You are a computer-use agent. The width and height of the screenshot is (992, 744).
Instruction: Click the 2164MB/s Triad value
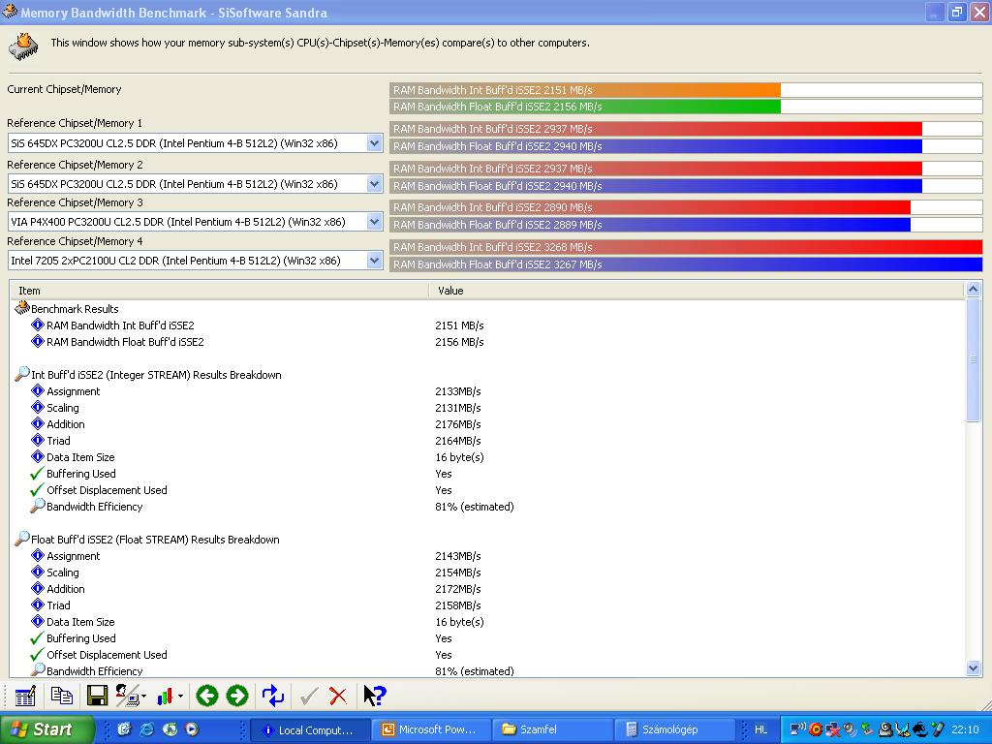click(x=458, y=441)
